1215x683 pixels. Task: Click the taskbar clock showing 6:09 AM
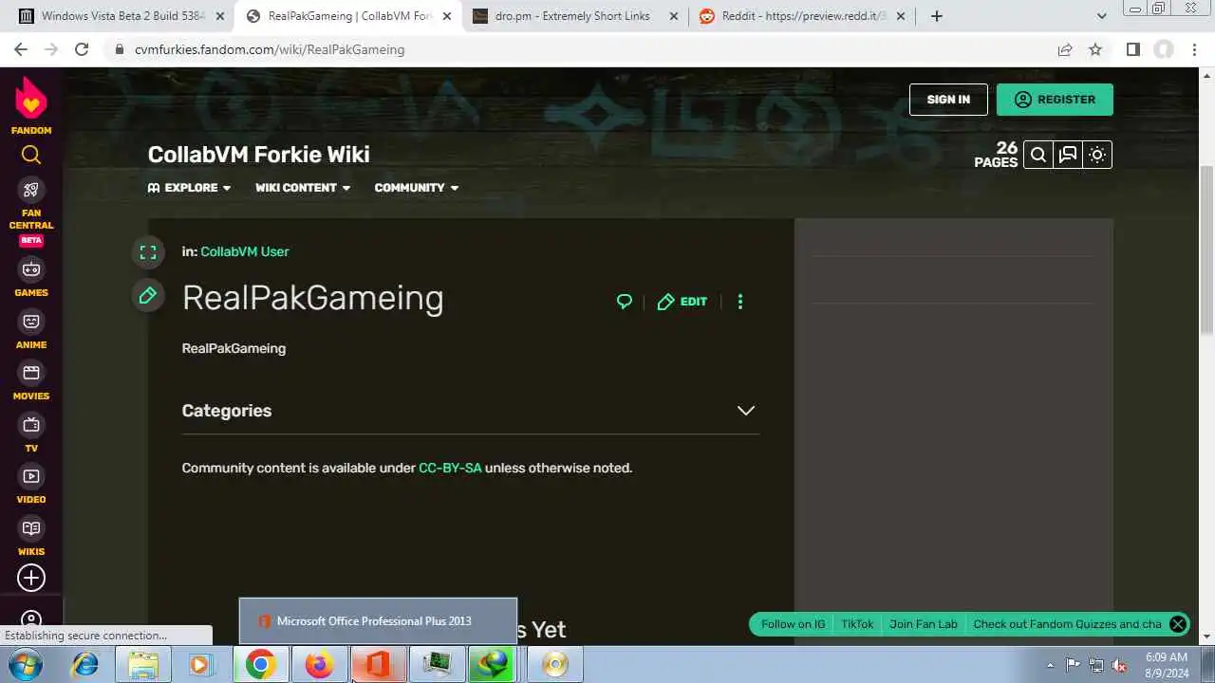pos(1166,665)
